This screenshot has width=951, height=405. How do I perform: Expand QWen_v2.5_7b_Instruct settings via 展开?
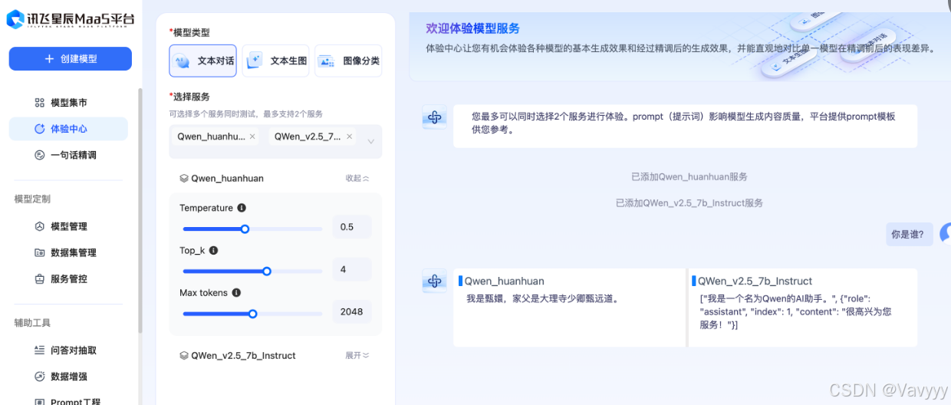(x=357, y=355)
